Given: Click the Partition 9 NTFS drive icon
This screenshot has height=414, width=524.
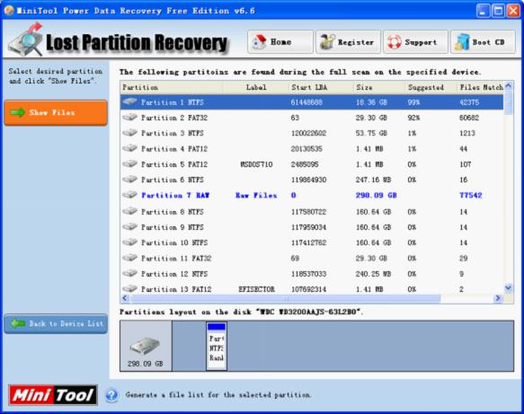Looking at the screenshot, I should [129, 226].
